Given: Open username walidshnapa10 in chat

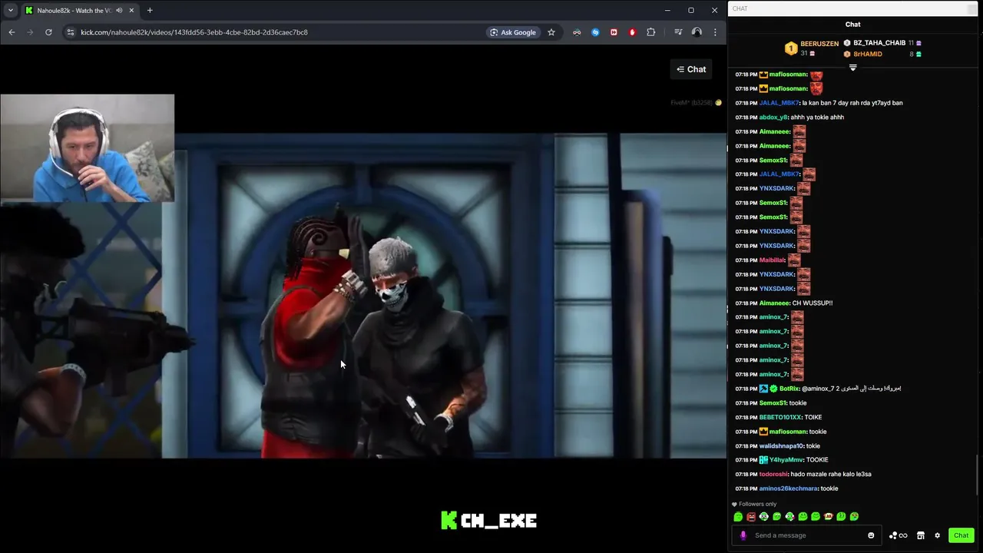Looking at the screenshot, I should point(781,445).
